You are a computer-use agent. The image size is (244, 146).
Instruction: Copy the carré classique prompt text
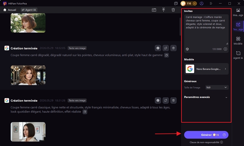tap(85, 112)
